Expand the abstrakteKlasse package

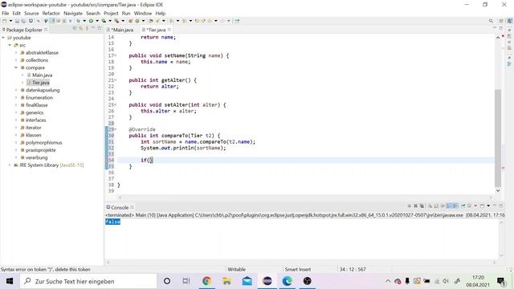(16, 53)
